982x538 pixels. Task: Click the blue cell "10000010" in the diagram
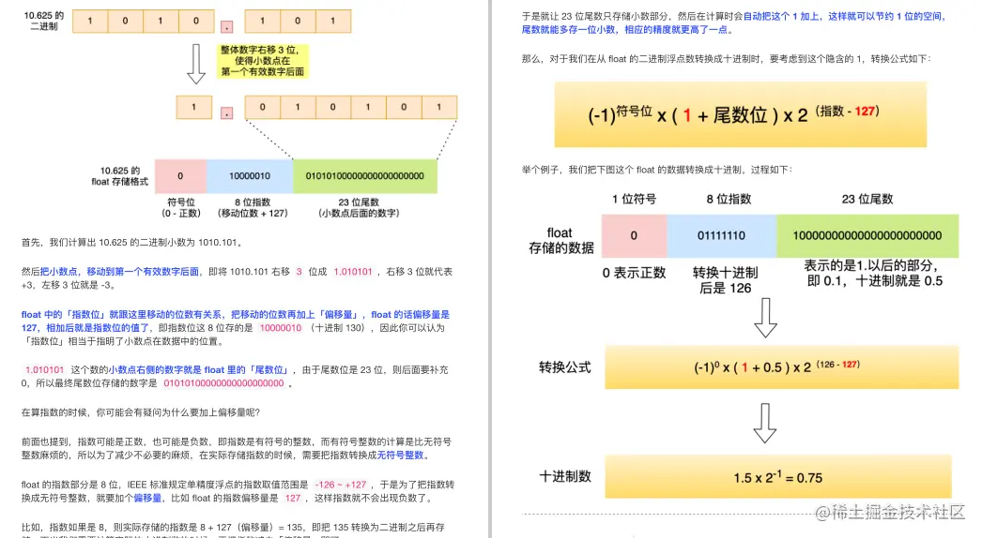tap(250, 176)
